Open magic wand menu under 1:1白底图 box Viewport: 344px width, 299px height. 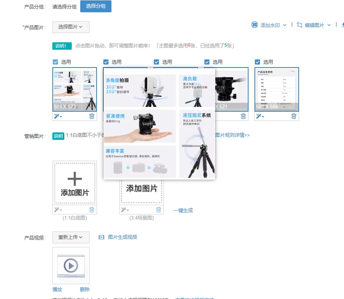point(58,210)
